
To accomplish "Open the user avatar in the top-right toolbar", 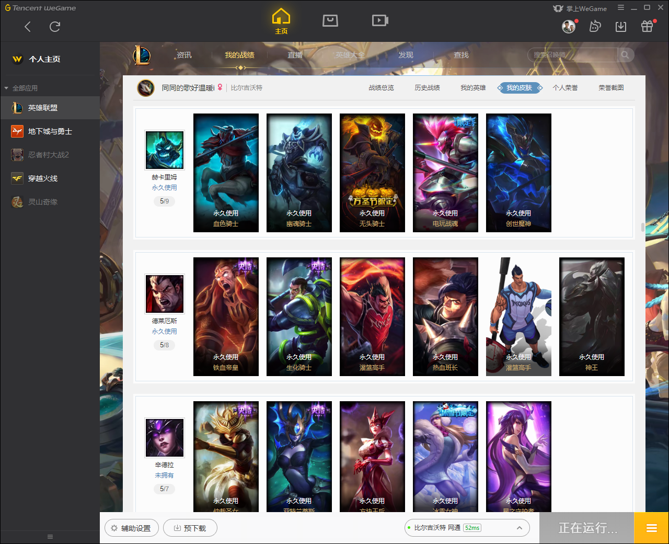I will coord(569,27).
